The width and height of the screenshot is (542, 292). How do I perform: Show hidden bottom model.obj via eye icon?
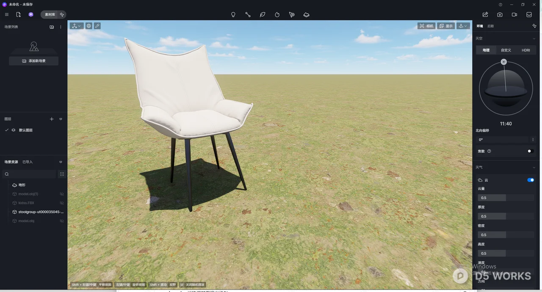62,221
